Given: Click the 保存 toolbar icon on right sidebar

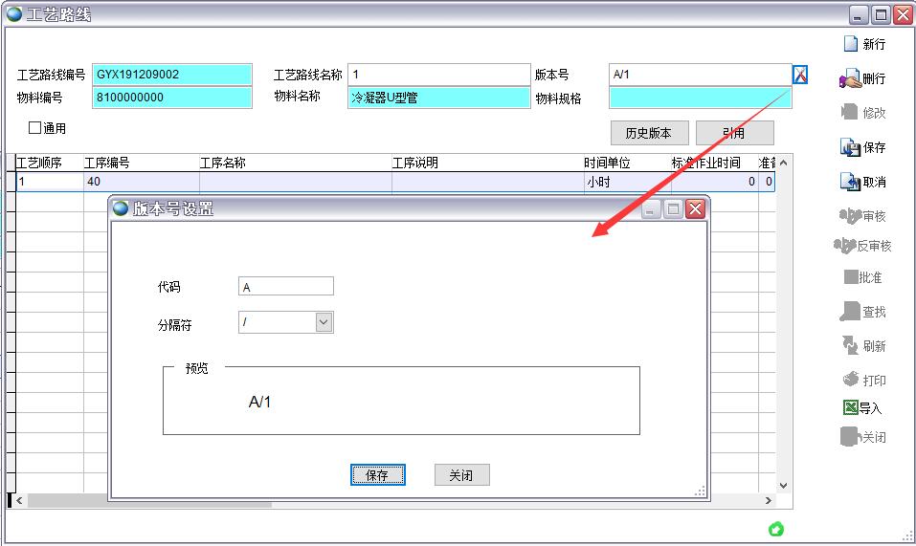Looking at the screenshot, I should tap(849, 147).
